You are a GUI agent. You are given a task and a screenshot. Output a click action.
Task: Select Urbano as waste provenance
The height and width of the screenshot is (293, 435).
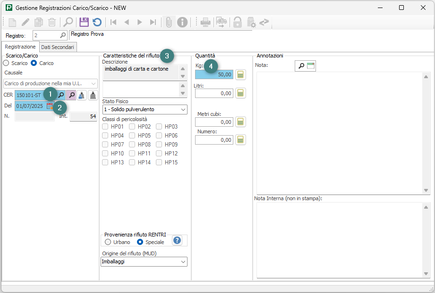coord(108,242)
